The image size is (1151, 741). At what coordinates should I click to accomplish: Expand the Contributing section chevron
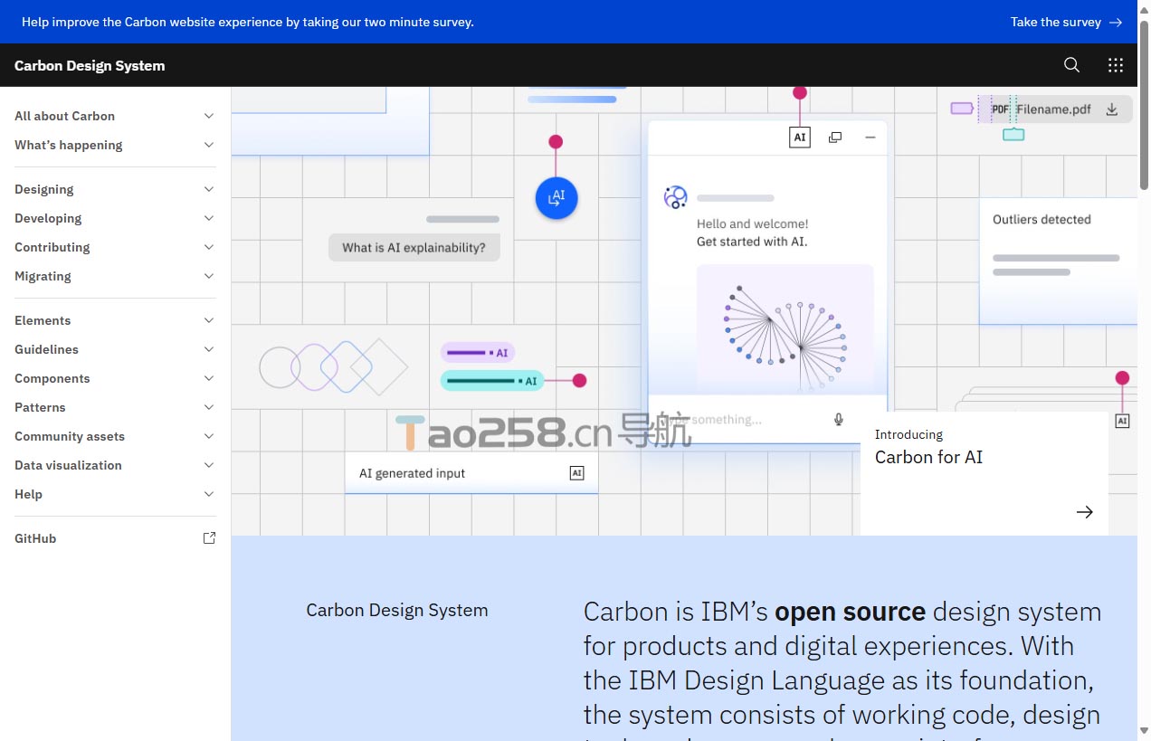coord(209,247)
